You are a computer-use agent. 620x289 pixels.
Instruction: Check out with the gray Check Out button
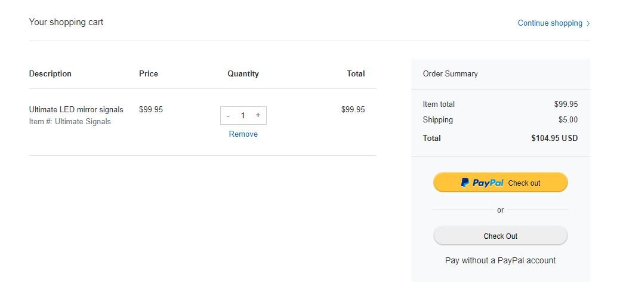pos(501,236)
